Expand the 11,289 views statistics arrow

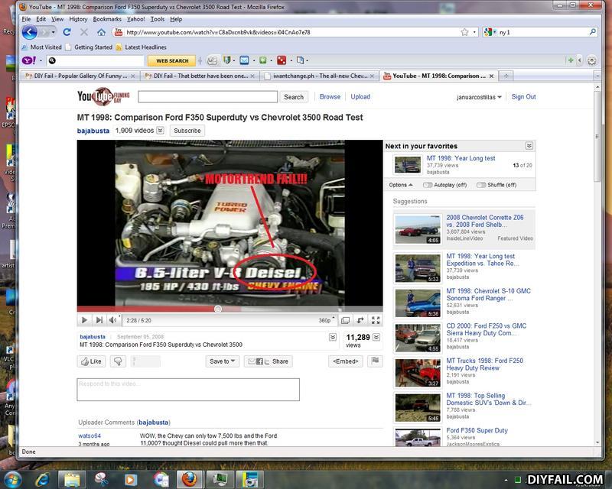[376, 337]
